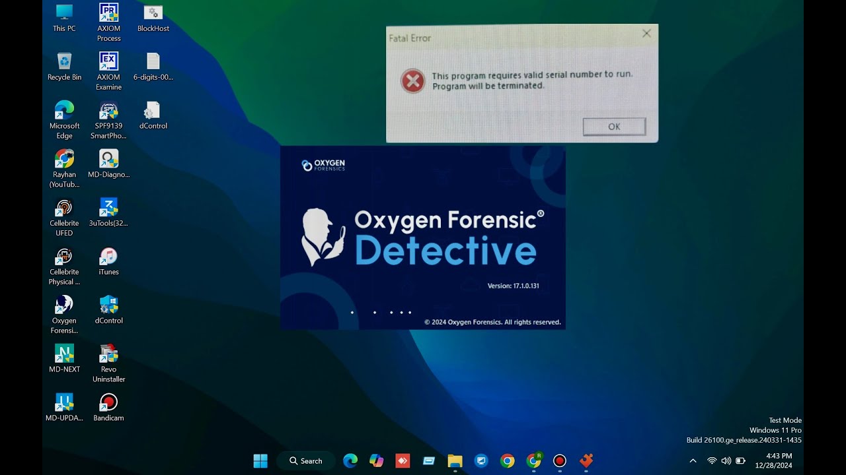Select the 3uTools(32) desktop shortcut
The height and width of the screenshot is (475, 846).
click(x=108, y=212)
